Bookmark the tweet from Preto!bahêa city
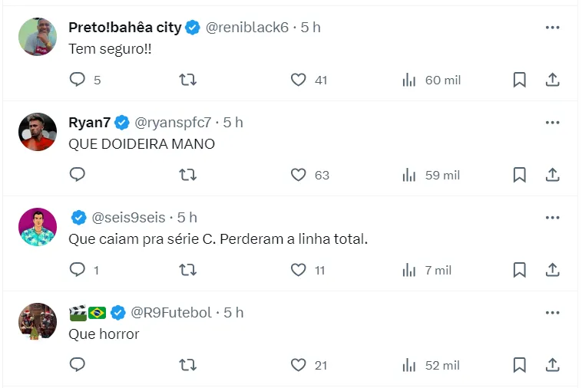 point(519,80)
